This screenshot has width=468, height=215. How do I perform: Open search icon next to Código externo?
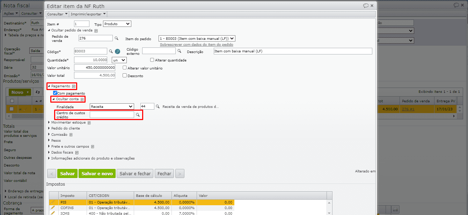pyautogui.click(x=180, y=51)
